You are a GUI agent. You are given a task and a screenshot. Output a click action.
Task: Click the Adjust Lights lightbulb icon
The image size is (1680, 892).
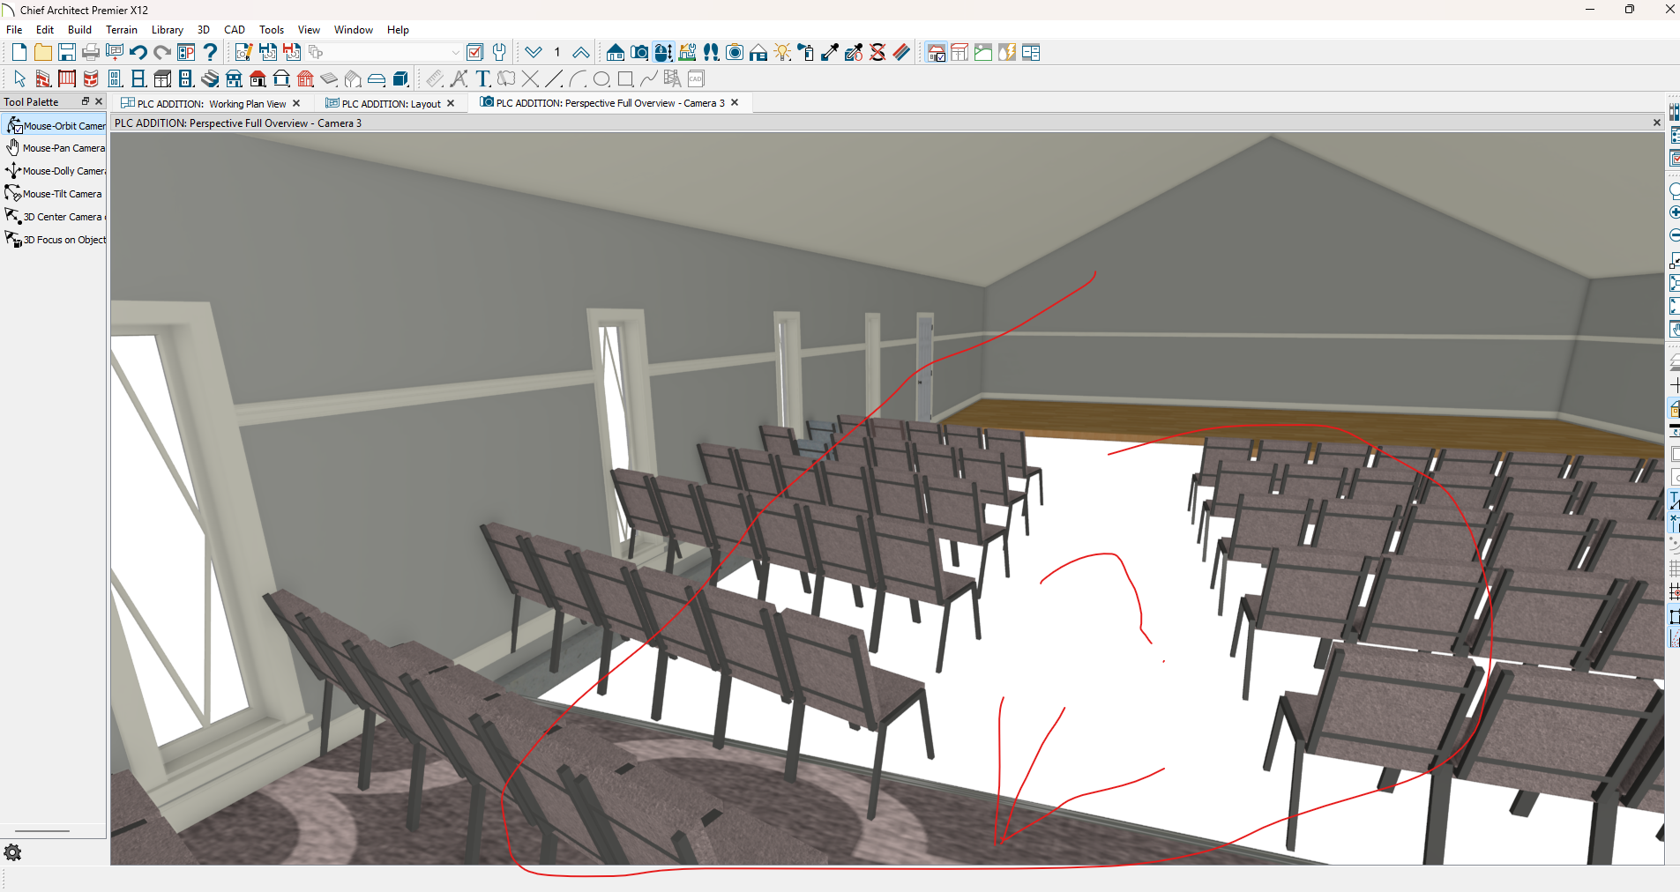[782, 53]
